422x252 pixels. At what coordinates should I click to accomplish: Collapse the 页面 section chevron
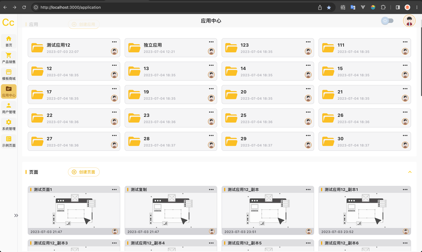[410, 172]
